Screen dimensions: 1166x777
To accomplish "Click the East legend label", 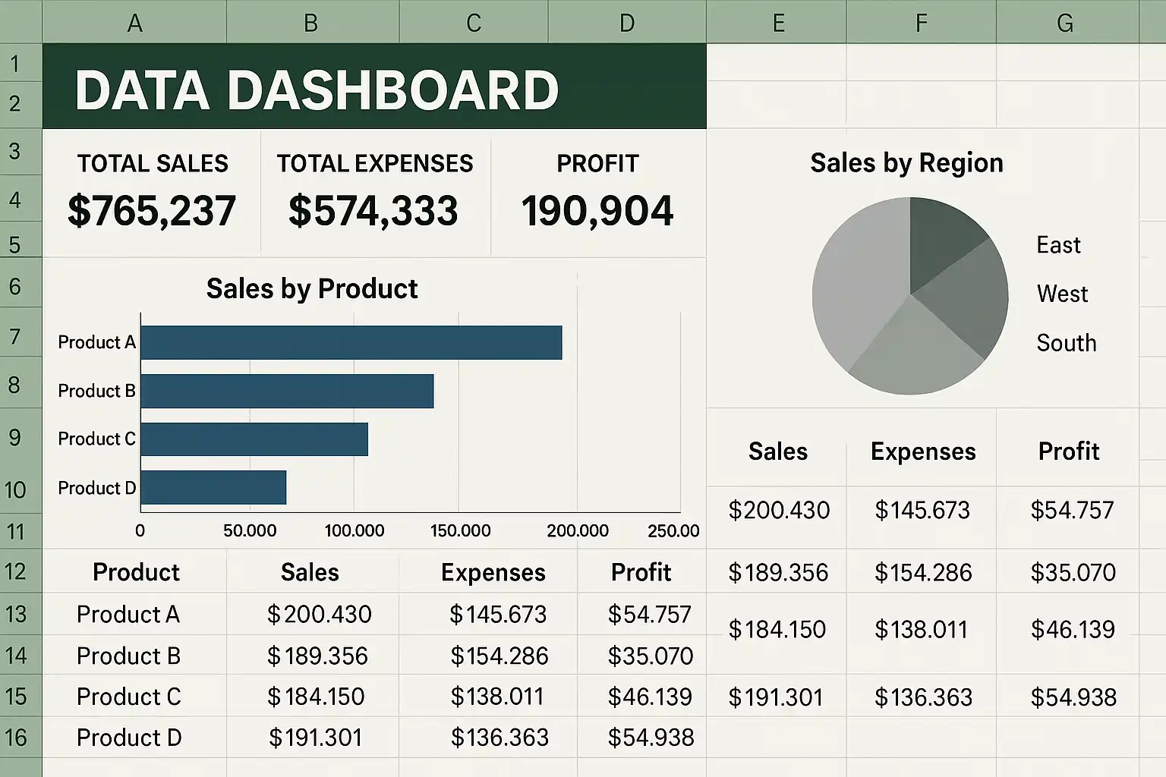I will pos(1058,245).
